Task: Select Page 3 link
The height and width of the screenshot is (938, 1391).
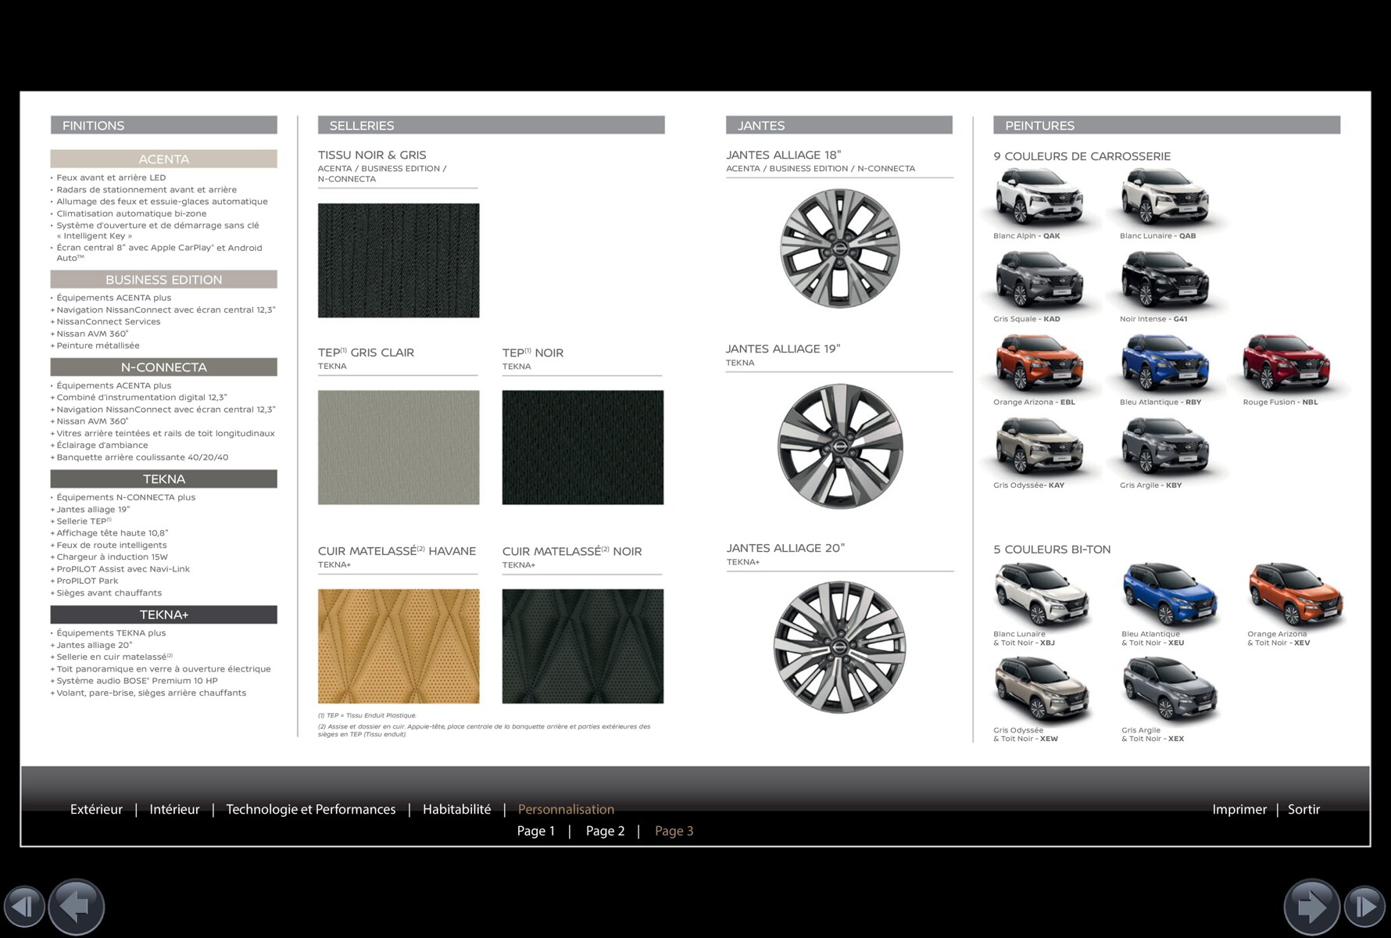Action: 674,831
